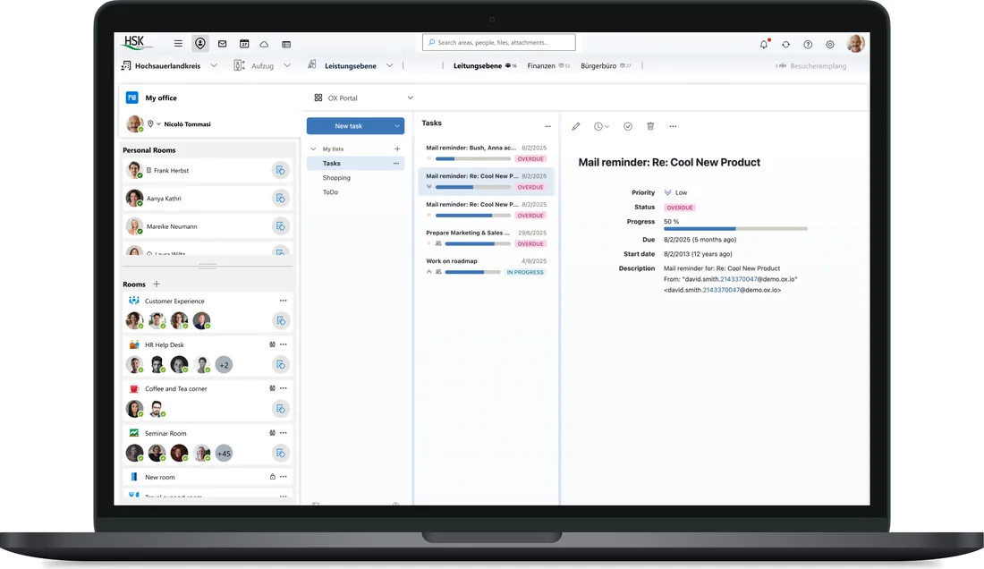Check notifications via the bell icon

764,44
